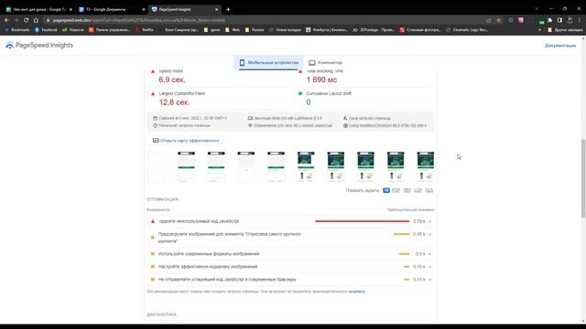586x329 pixels.
Task: Click the red triangle beside Largest Contentful Paint
Action: [153, 93]
